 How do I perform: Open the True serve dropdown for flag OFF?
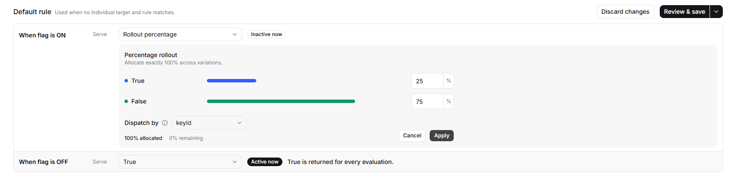click(180, 162)
